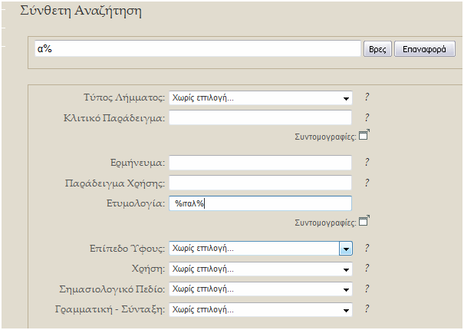Open abbreviations icon under Ετυμολογία field
Screen dimensions: 464x330
(364, 221)
